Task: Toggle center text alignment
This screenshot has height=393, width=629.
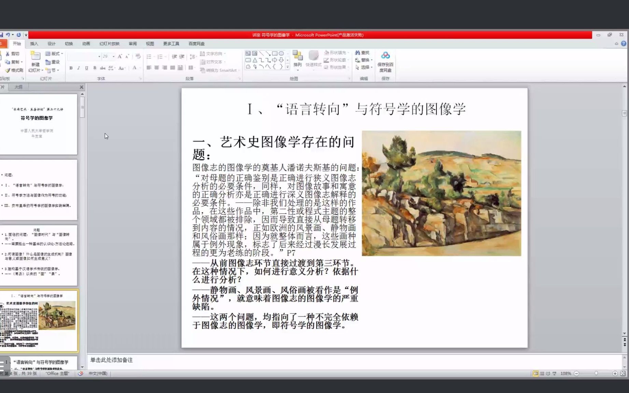Action: click(157, 68)
